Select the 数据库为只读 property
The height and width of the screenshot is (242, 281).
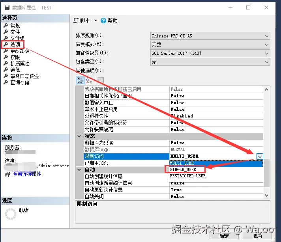(x=174, y=143)
